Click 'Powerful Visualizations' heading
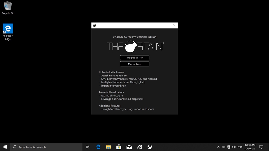Screen dimensions: 269x151 pos(111,92)
